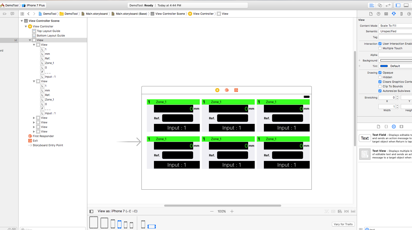Viewport: 412px width, 230px height.
Task: Toggle User Interaction Enabled checkbox
Action: [380, 44]
